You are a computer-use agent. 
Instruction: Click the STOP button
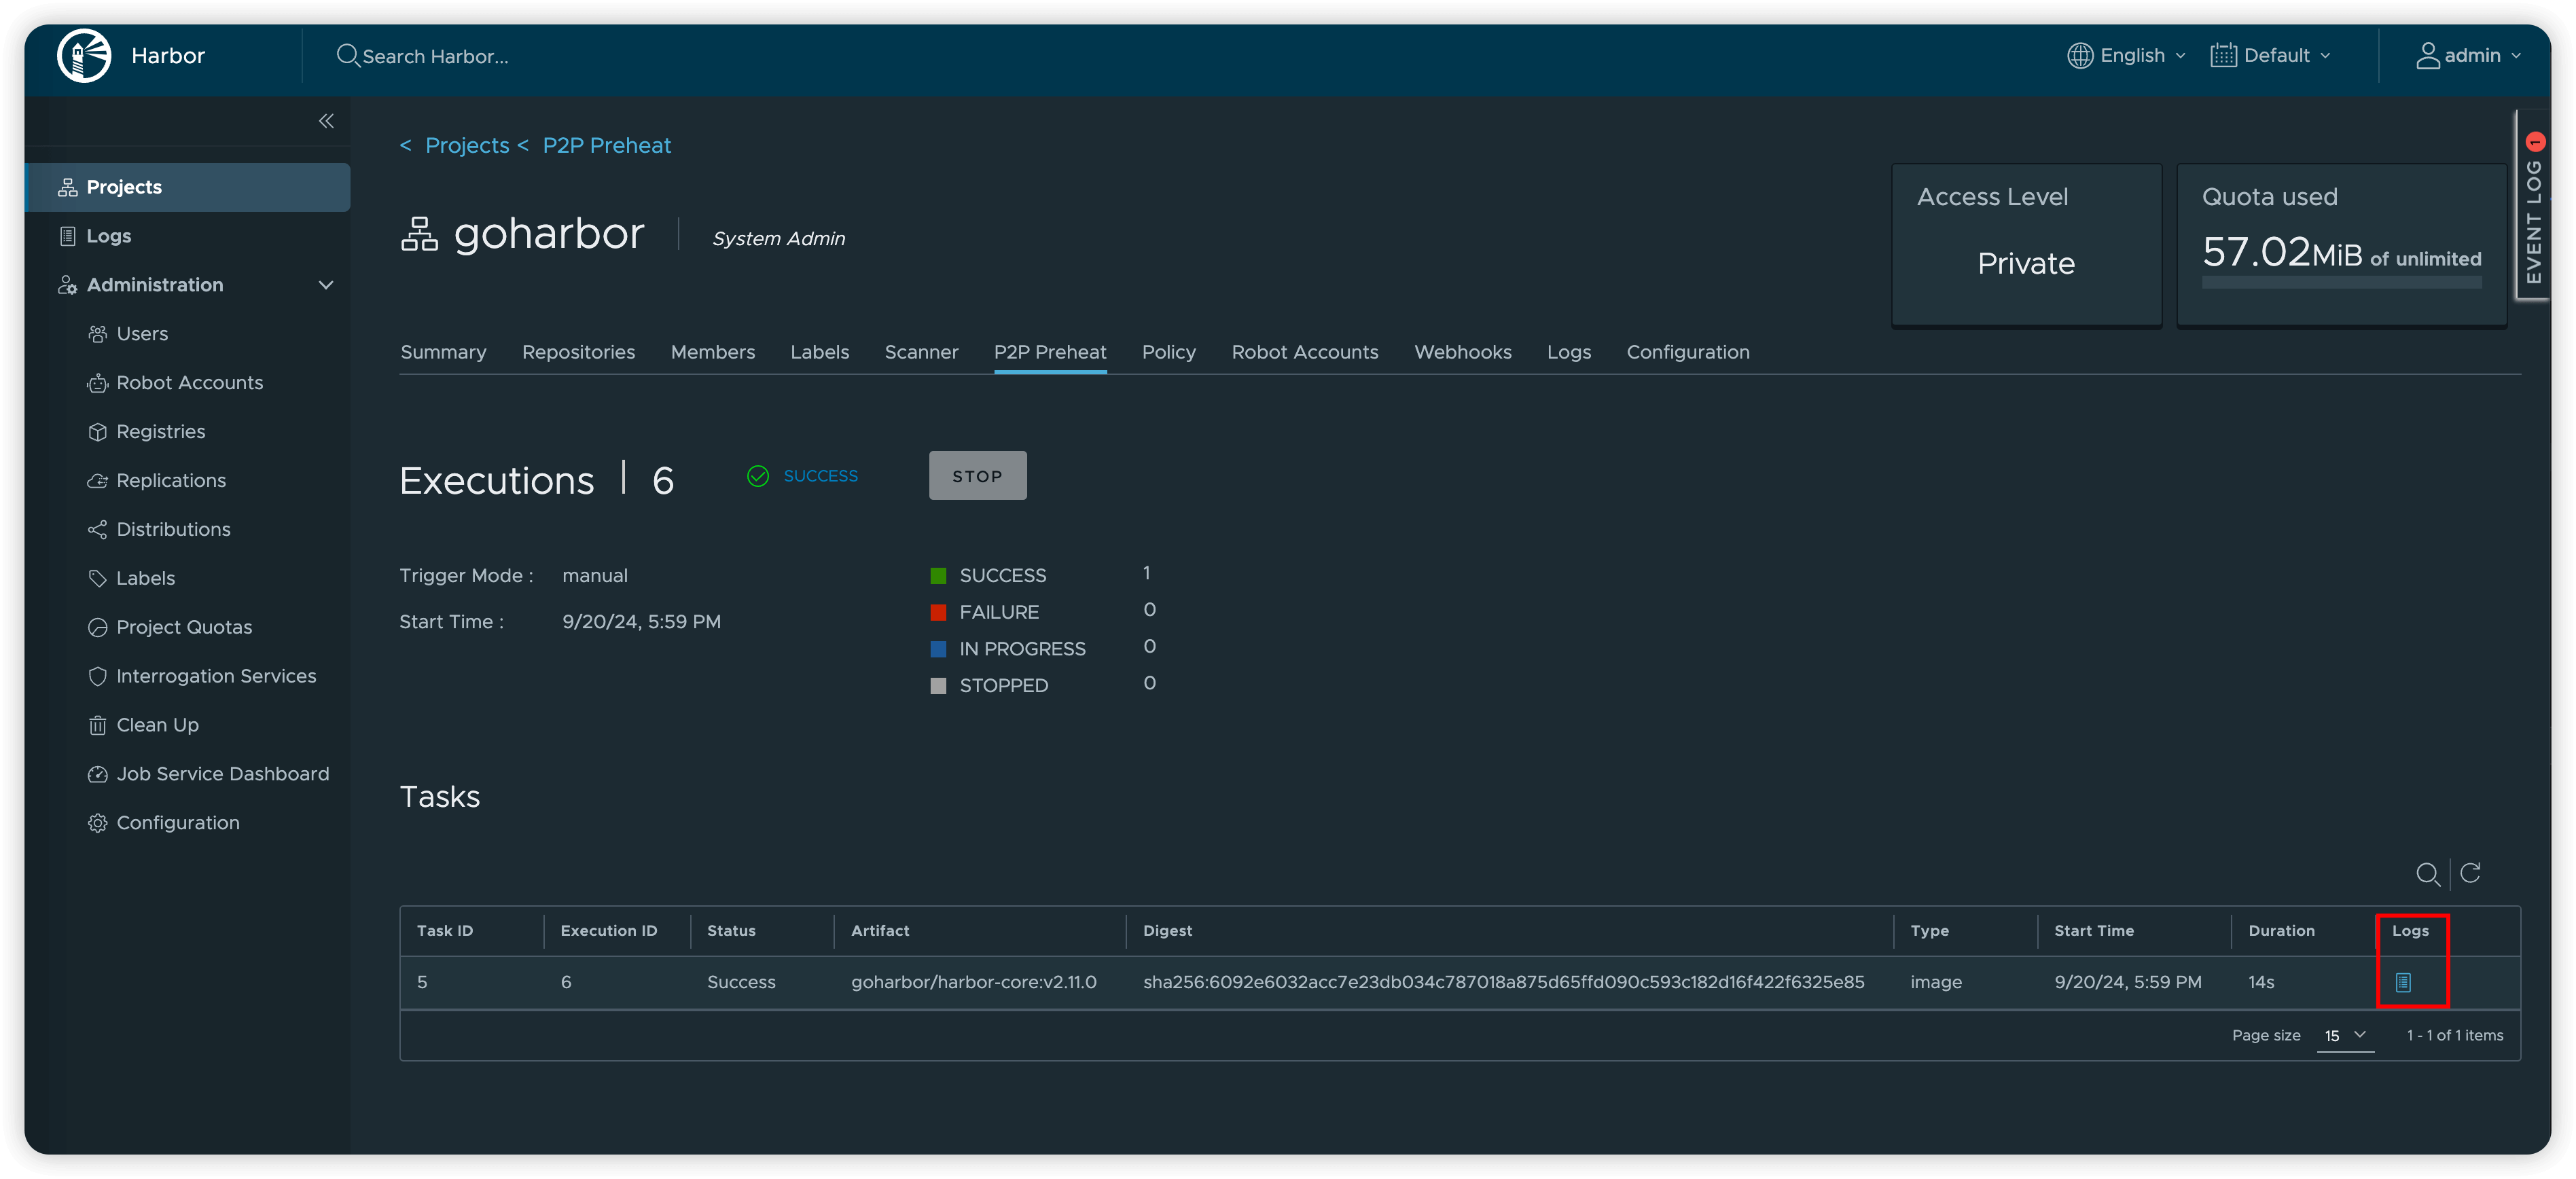pos(977,476)
